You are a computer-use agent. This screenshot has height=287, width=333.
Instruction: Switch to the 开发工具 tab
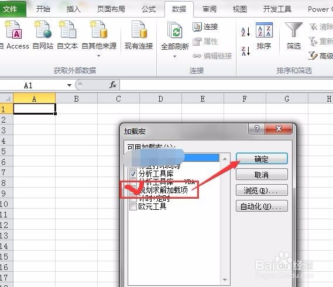[277, 9]
